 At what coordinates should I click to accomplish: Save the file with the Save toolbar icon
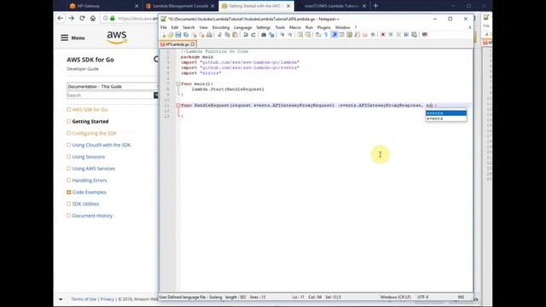tap(178, 35)
